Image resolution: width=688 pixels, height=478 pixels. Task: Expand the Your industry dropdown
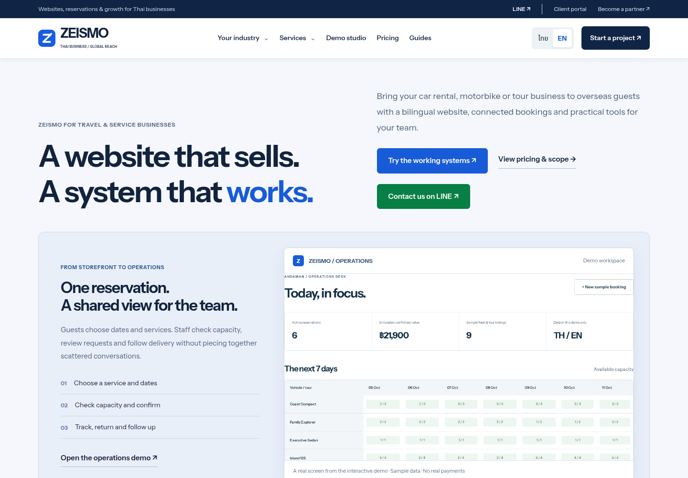[x=243, y=38]
